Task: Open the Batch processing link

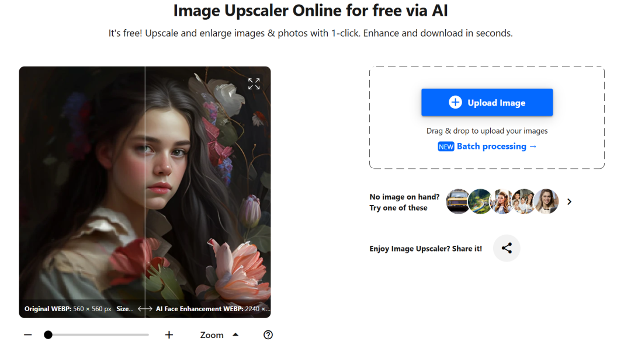Action: point(496,147)
